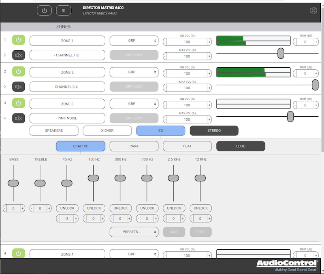Viewport: 324px width, 274px height.
Task: Click the device power icon in the header
Action: coord(44,11)
